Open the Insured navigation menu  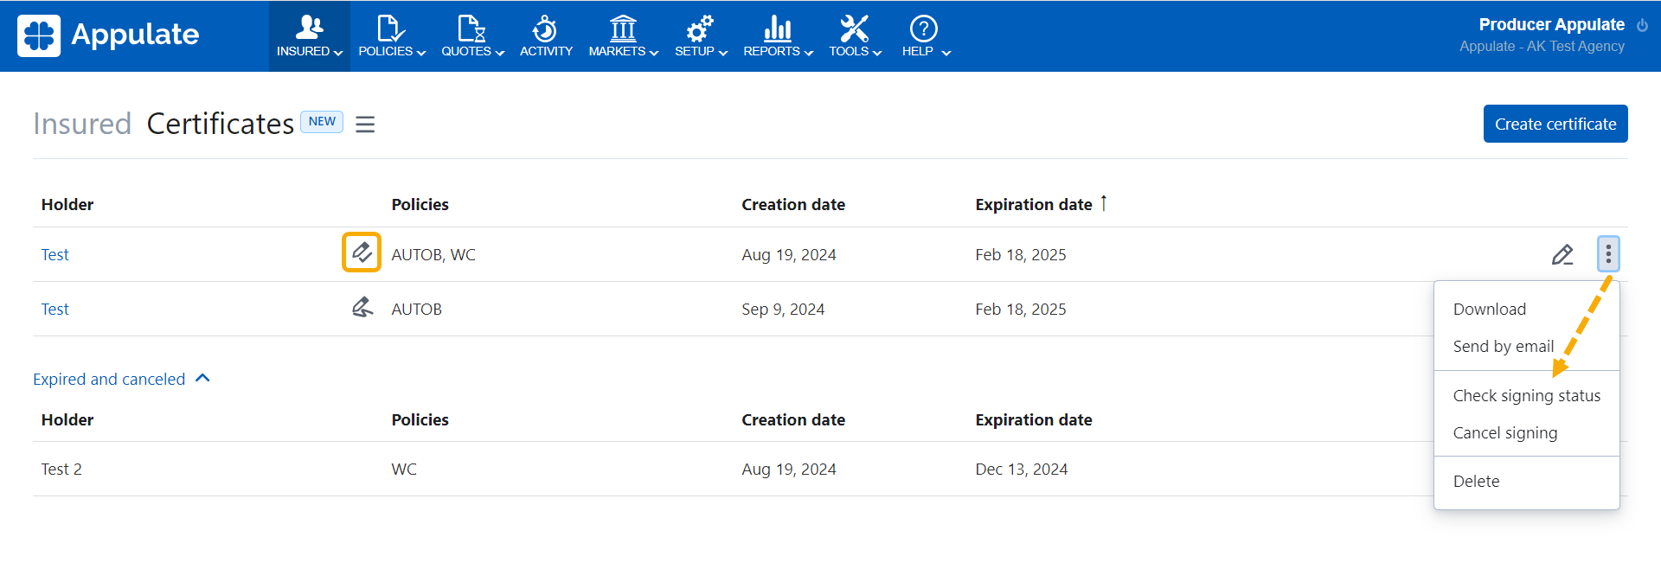(x=309, y=36)
